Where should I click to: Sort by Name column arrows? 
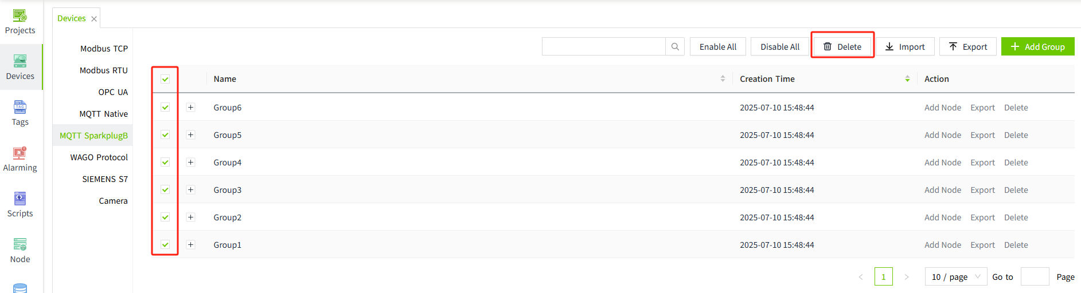pyautogui.click(x=723, y=79)
